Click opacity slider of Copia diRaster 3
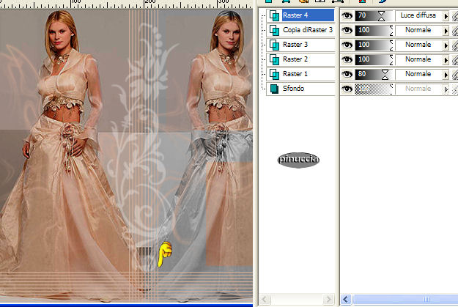This screenshot has width=458, height=307. pyautogui.click(x=374, y=30)
